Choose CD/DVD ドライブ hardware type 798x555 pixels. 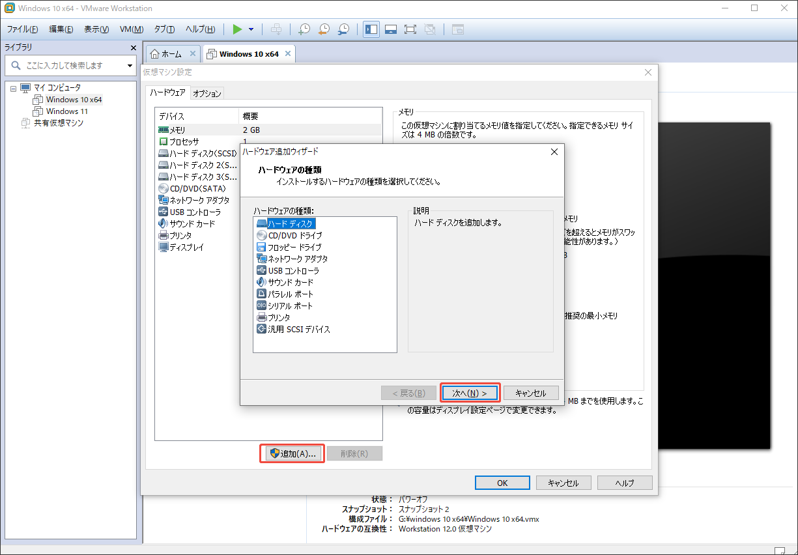coord(289,235)
